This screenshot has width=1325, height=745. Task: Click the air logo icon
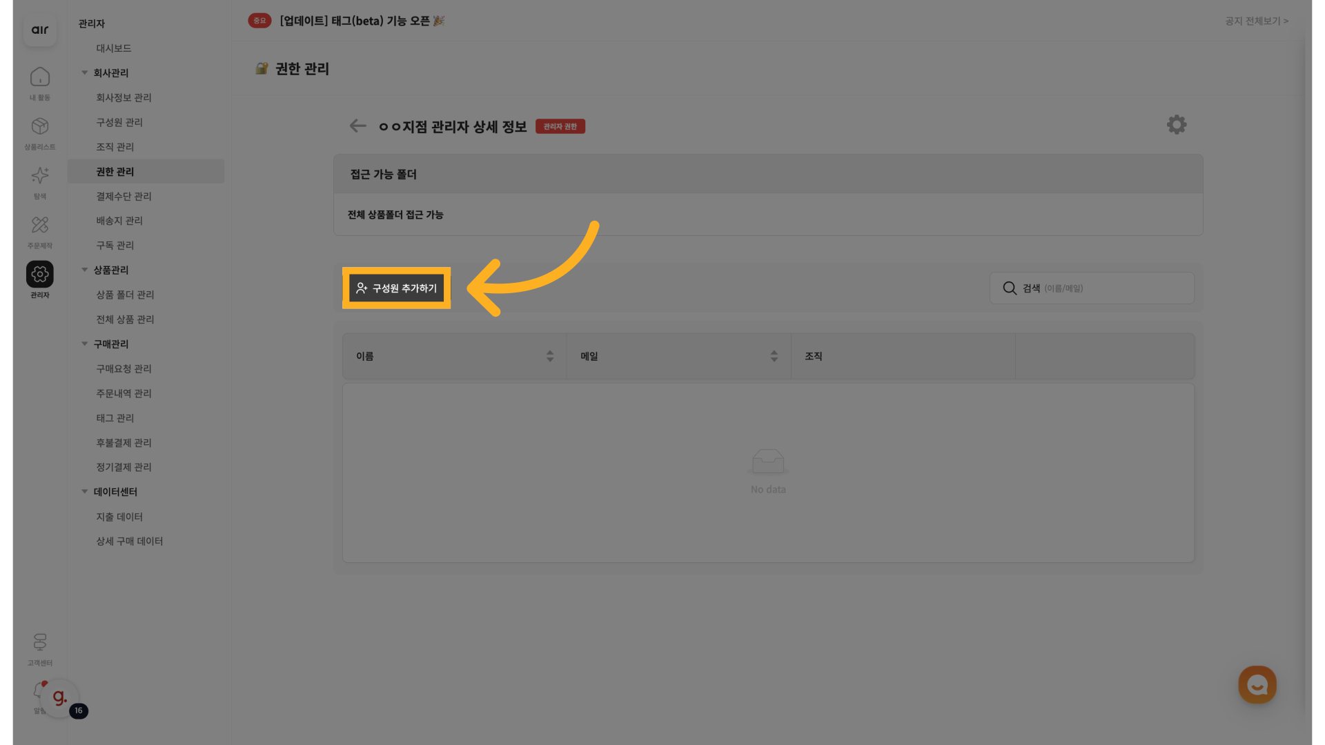point(40,30)
